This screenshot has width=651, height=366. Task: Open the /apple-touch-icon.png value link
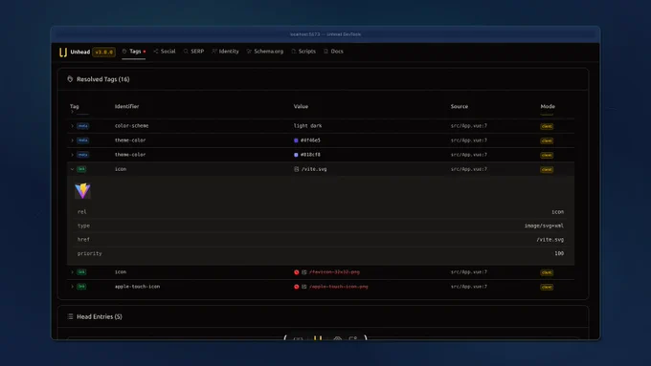pyautogui.click(x=339, y=287)
